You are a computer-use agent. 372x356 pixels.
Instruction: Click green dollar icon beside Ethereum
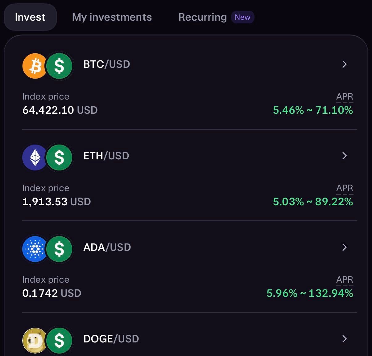pos(59,158)
